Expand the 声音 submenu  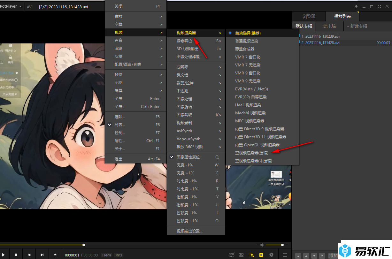coord(136,40)
